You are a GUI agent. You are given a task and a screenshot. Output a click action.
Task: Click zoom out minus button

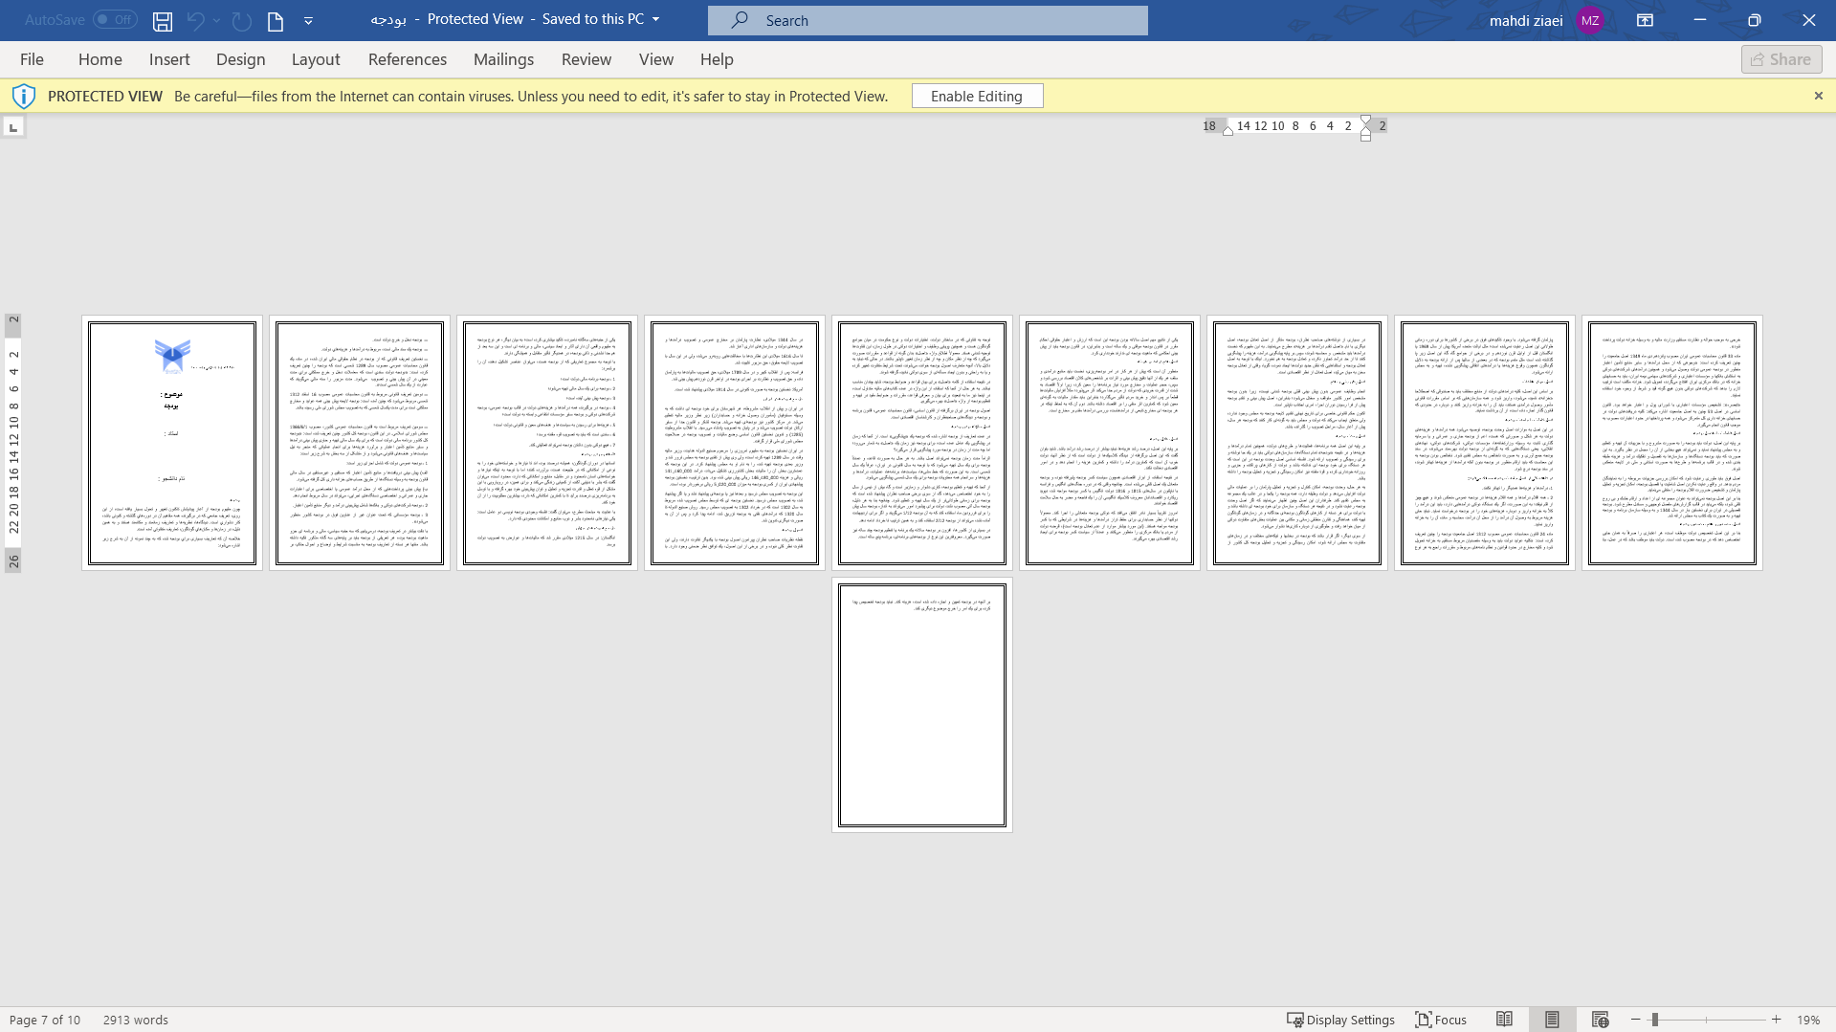click(1636, 1020)
